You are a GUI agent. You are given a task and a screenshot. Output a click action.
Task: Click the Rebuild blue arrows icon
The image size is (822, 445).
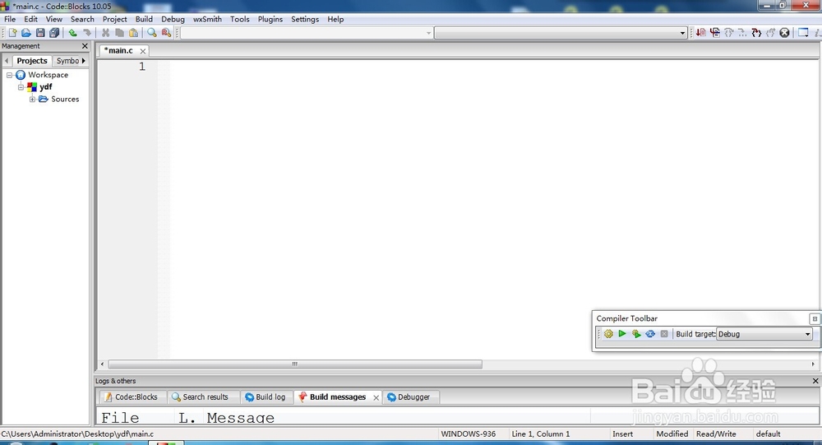pyautogui.click(x=650, y=334)
